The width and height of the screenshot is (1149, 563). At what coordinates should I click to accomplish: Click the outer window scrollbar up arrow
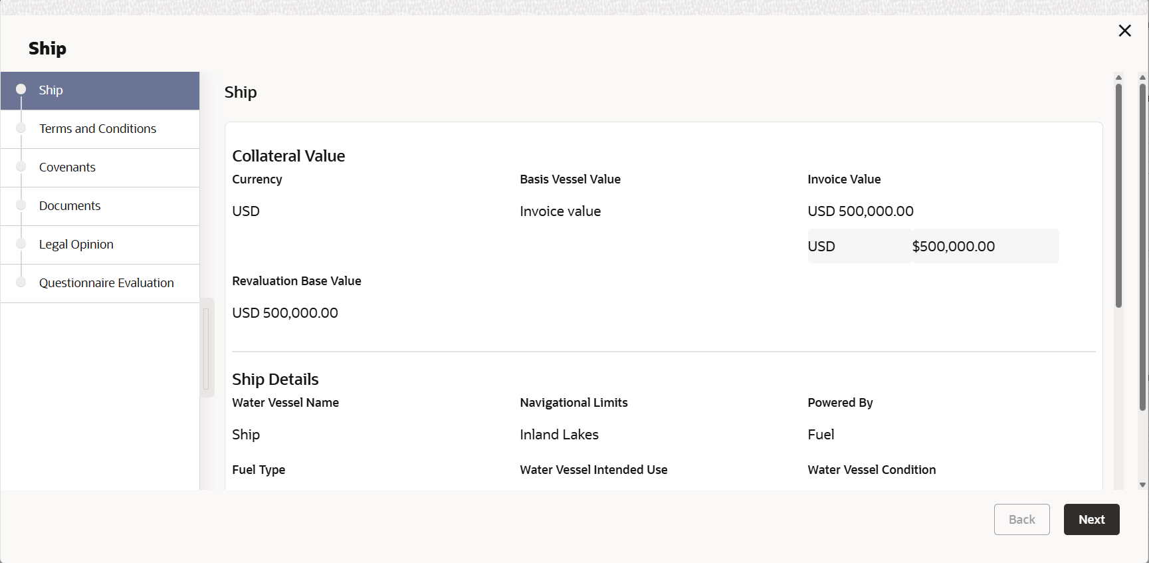click(x=1142, y=78)
